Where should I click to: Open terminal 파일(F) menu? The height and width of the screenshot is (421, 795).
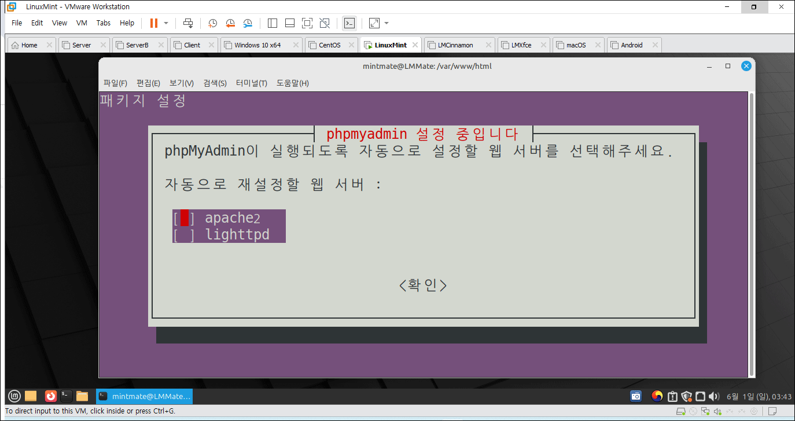[x=115, y=83]
